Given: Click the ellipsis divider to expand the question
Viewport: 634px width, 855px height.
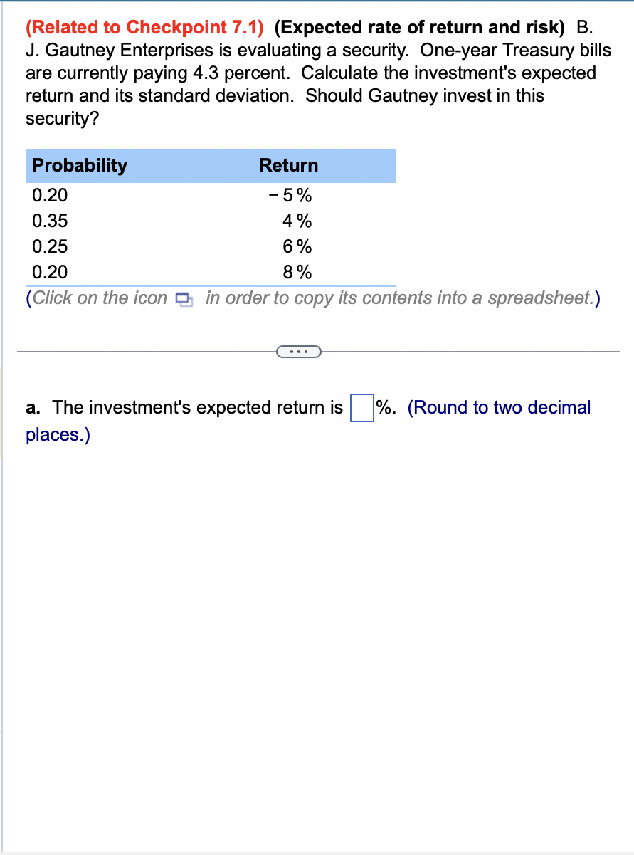Looking at the screenshot, I should point(300,351).
